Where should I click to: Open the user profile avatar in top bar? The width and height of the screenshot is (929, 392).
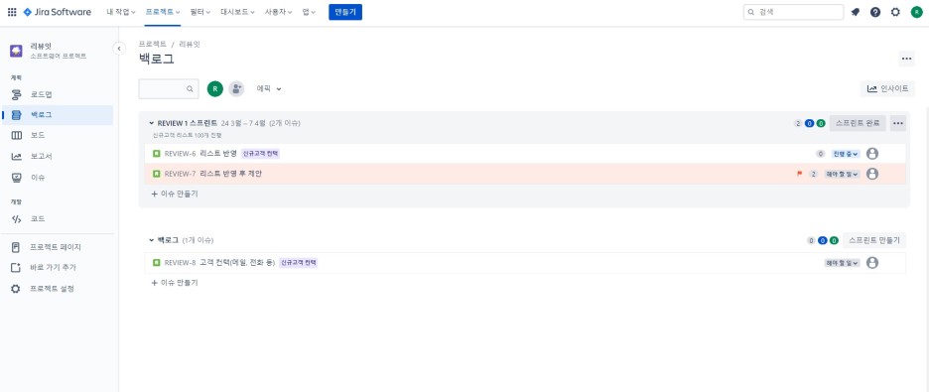coord(916,12)
